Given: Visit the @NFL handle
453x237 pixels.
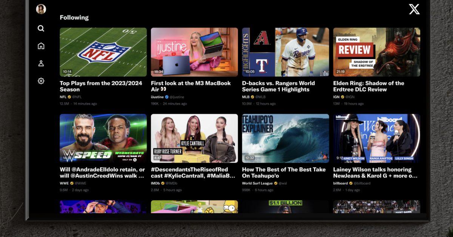Looking at the screenshot, I should (x=76, y=97).
